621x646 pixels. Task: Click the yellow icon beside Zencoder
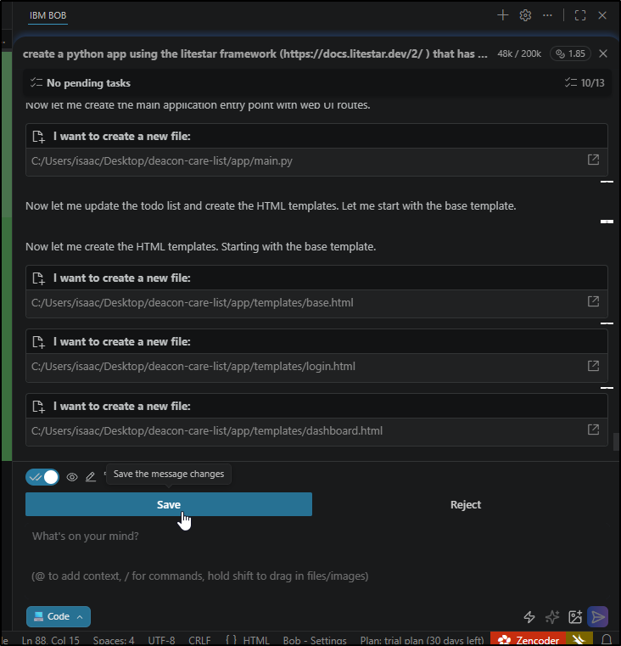[579, 640]
